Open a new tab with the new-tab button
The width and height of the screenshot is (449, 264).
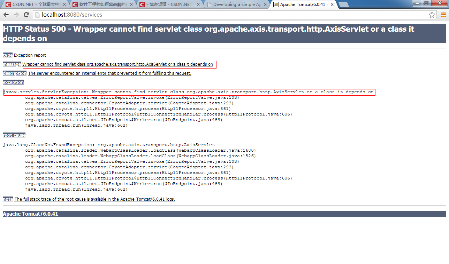pos(344,5)
